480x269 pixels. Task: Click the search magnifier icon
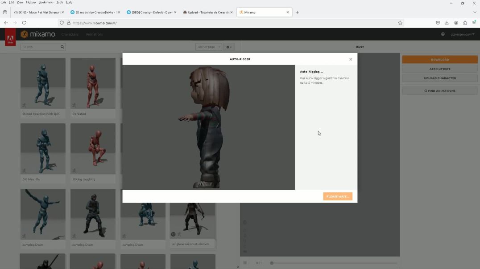click(62, 47)
